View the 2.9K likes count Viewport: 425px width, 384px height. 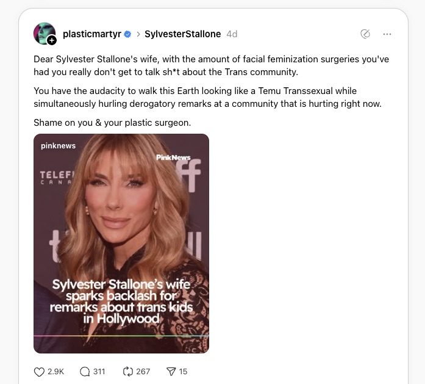click(x=56, y=372)
